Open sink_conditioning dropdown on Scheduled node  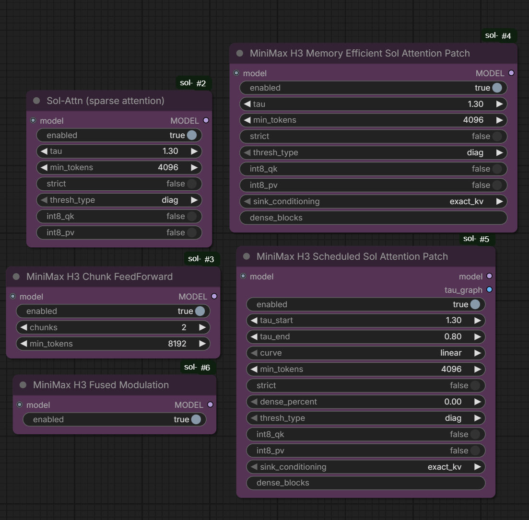point(366,467)
